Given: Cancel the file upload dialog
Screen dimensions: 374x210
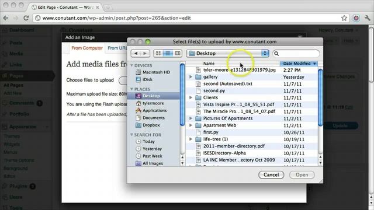Looking at the screenshot, I should 271,175.
